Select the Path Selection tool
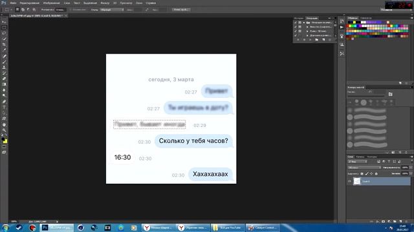The width and height of the screenshot is (414, 232). (x=4, y=113)
